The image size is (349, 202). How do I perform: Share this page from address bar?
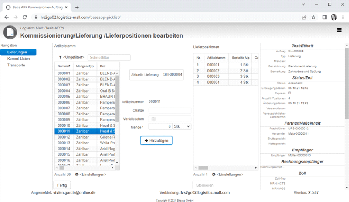pos(304,17)
